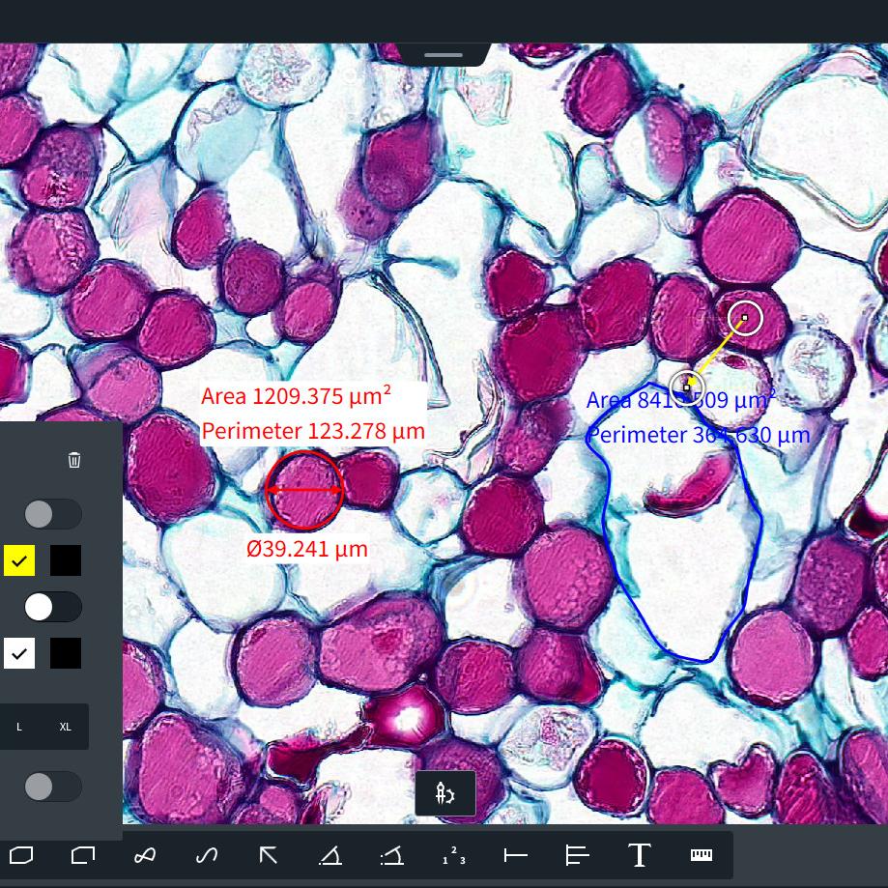Select the 1 2 3 counter tool
The height and width of the screenshot is (888, 888).
[x=453, y=855]
